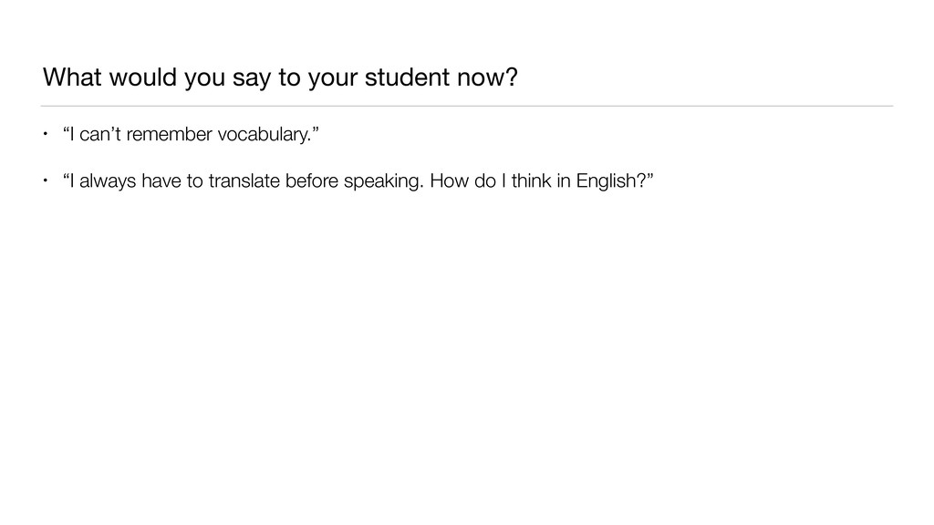The width and height of the screenshot is (934, 525).
Task: Click the word "English" in the second bullet
Action: 611,180
